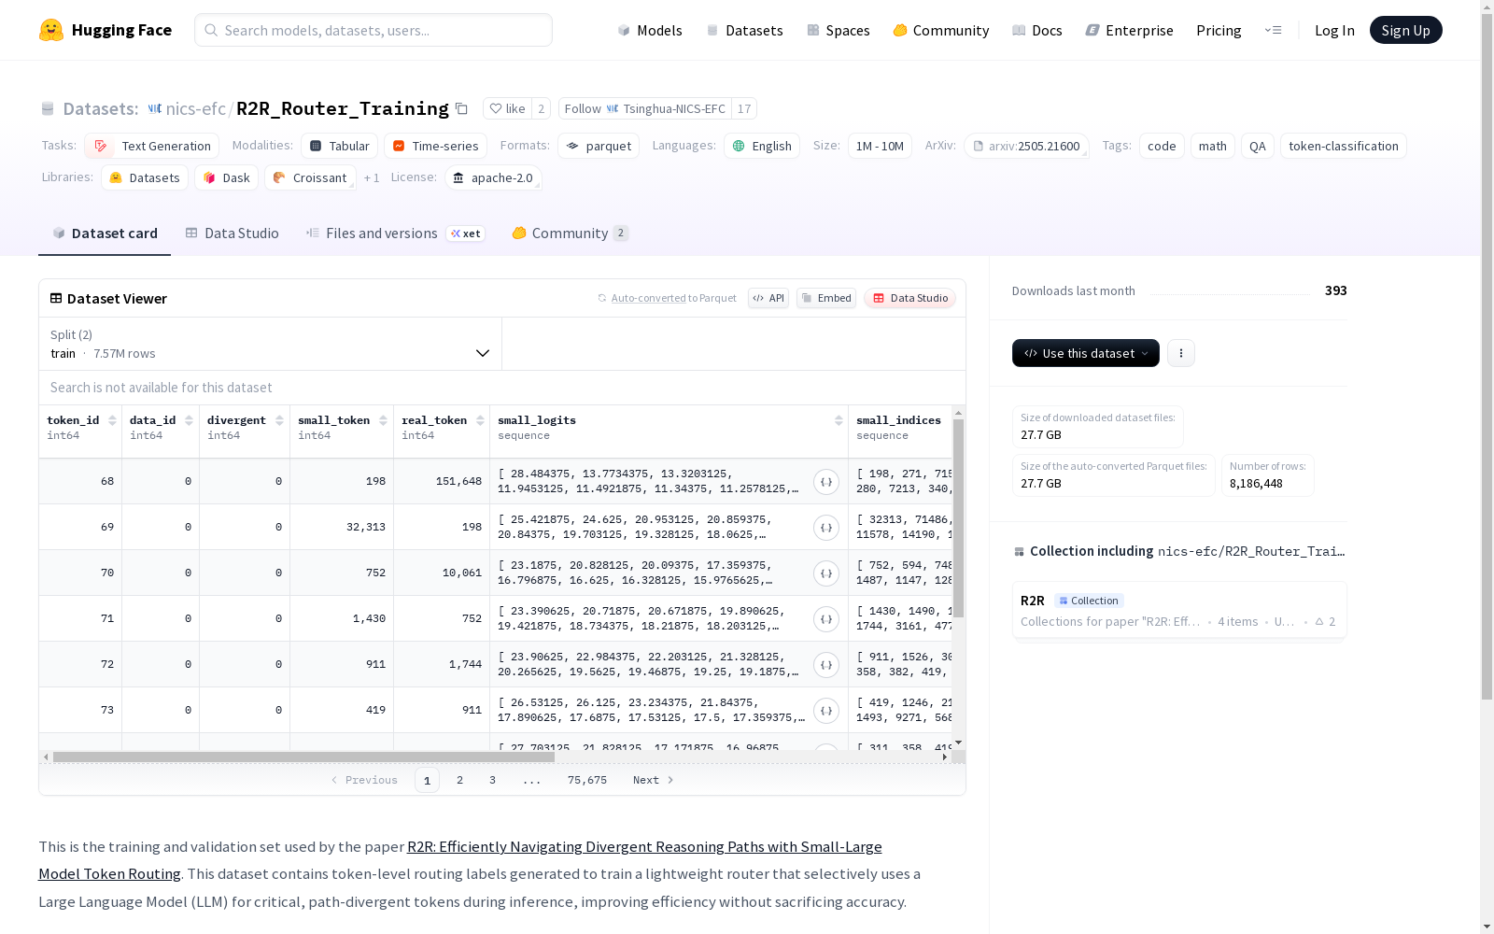Click the table's vertical scrollbar
This screenshot has width=1494, height=934.
click(x=958, y=518)
